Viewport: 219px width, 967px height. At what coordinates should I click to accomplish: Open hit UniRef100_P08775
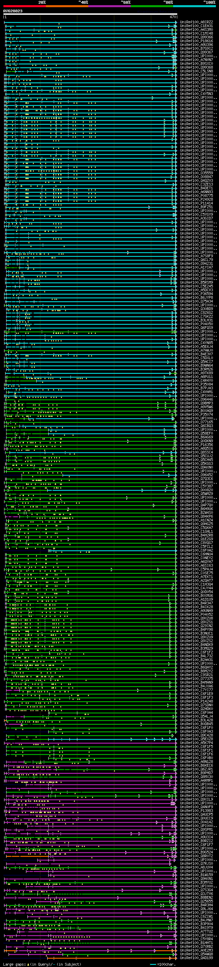(196, 196)
